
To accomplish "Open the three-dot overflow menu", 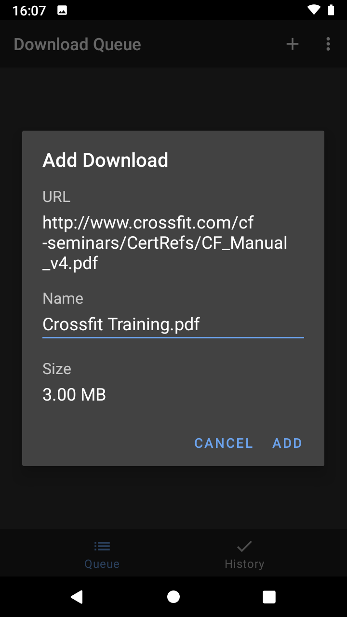I will (x=328, y=44).
